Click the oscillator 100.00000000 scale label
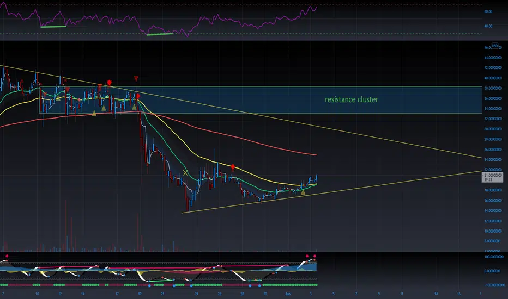This screenshot has width=508, height=299. (x=494, y=257)
